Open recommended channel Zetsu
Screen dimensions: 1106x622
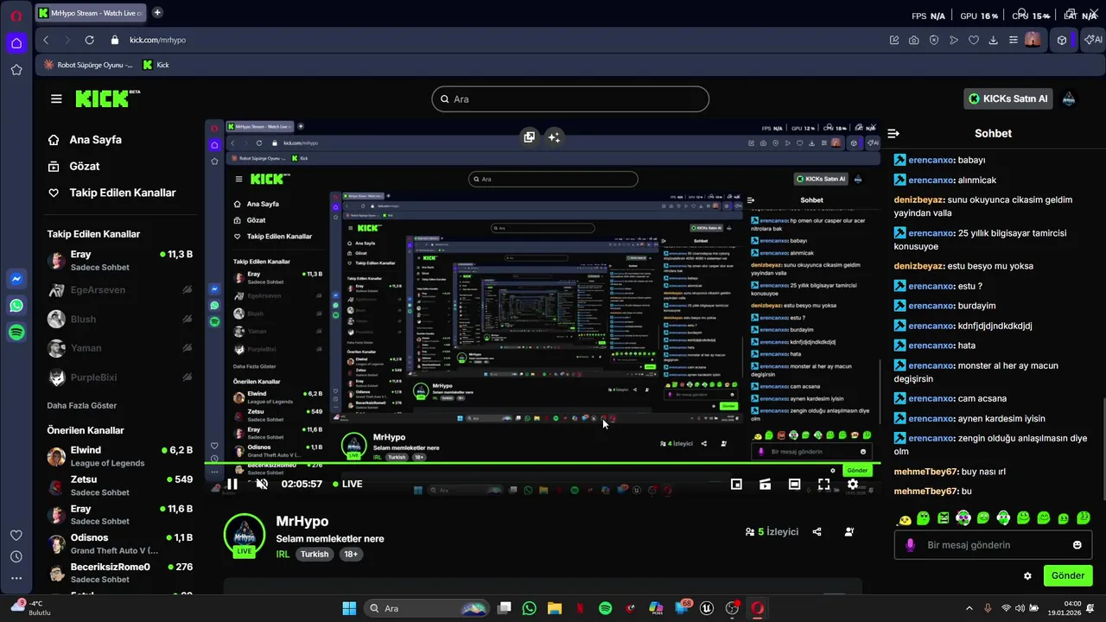pos(120,486)
